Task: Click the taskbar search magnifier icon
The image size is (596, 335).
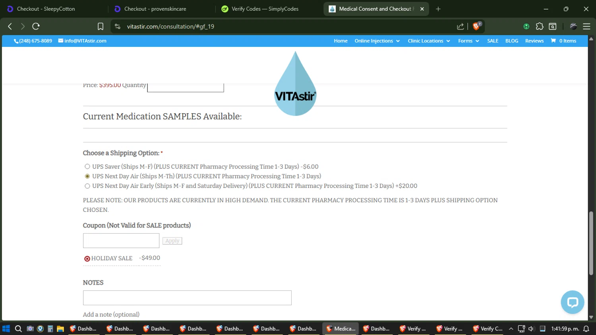Action: 18,329
